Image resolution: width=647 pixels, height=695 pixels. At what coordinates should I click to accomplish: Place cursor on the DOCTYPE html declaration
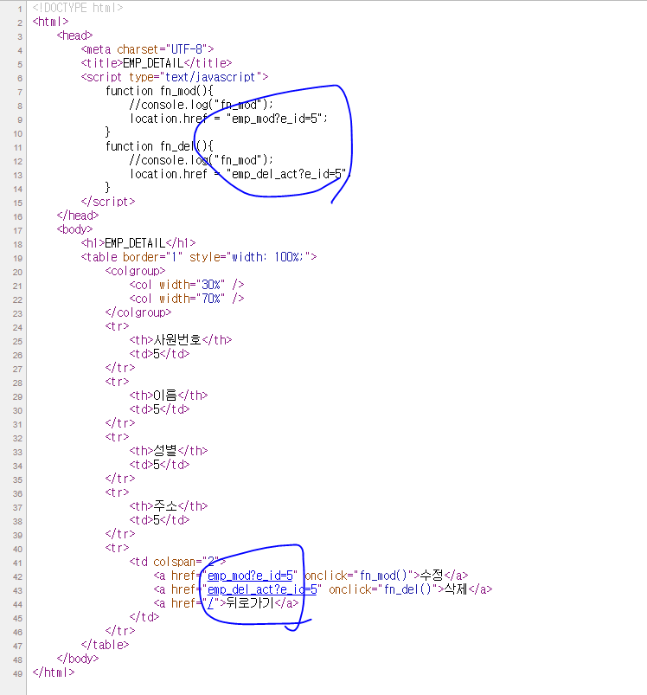78,8
